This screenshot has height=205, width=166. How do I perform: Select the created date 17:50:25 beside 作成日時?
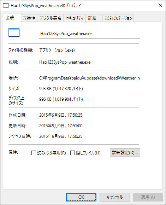[x=61, y=115]
